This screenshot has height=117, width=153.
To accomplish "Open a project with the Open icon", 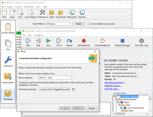I will coord(12,14).
